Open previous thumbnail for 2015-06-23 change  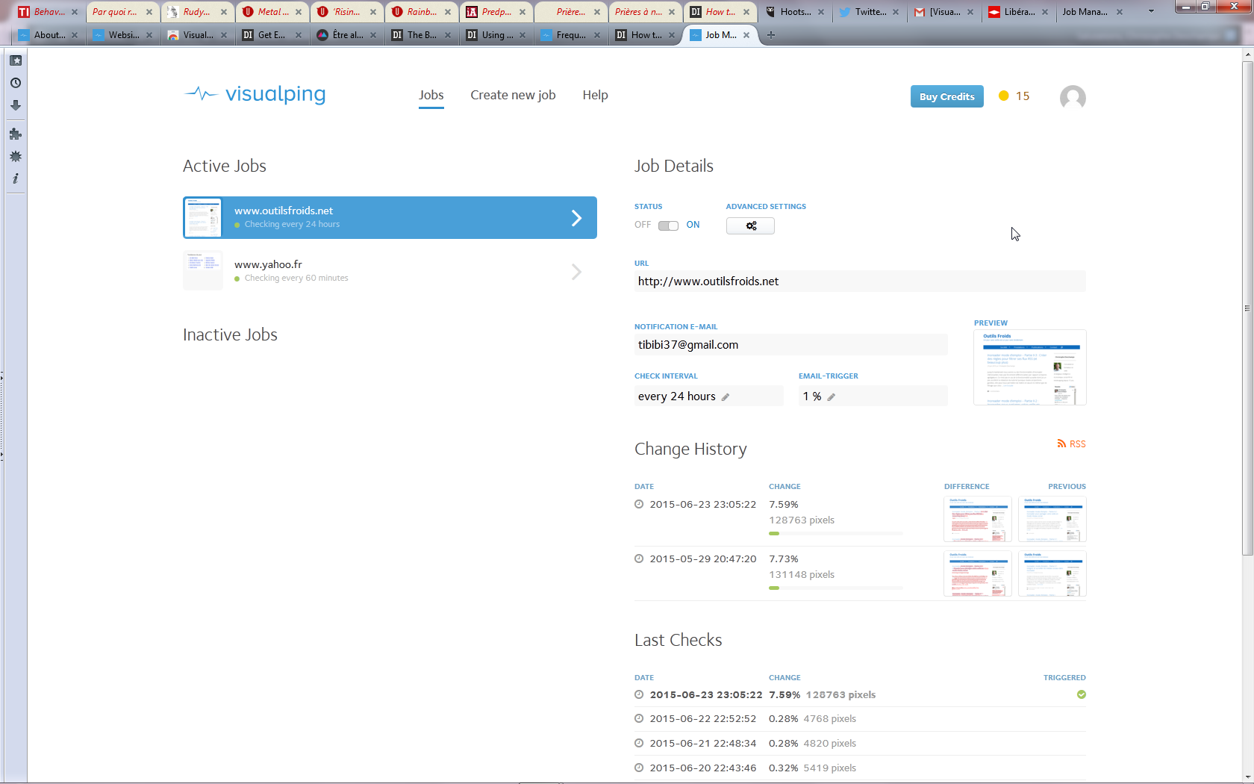[1052, 519]
